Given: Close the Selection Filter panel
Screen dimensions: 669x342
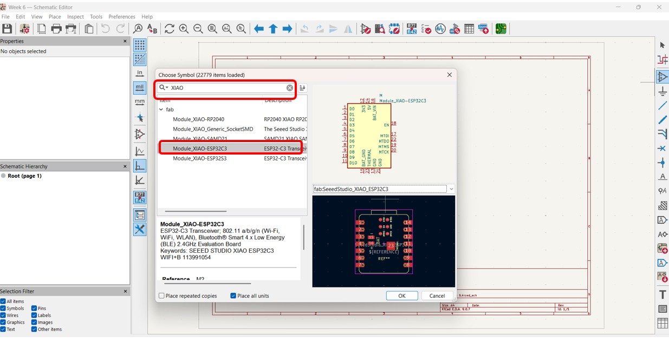Looking at the screenshot, I should pyautogui.click(x=125, y=291).
